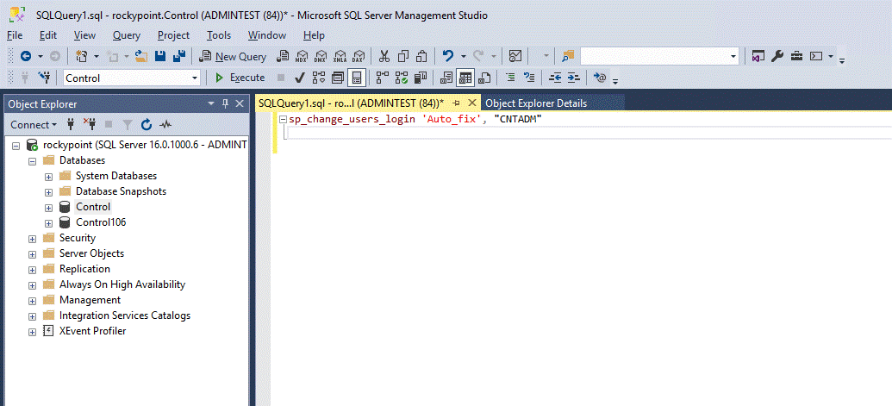Display Estimated Execution Plan icon
Screen dimensions: 892x406
pos(319,78)
